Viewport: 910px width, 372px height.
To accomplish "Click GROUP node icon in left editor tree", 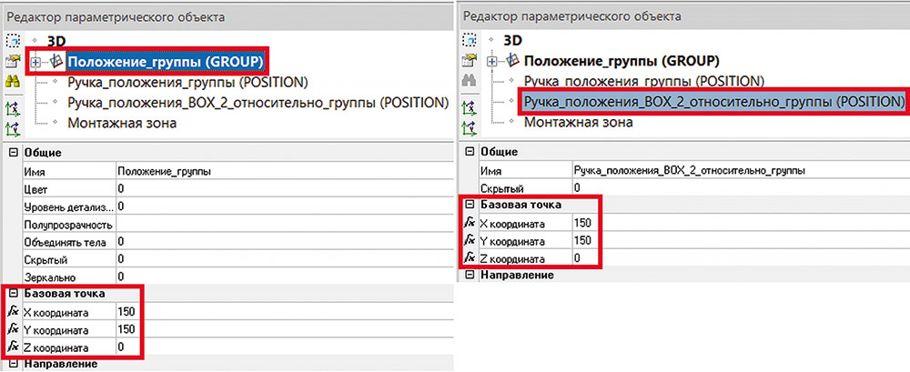I will 57,61.
